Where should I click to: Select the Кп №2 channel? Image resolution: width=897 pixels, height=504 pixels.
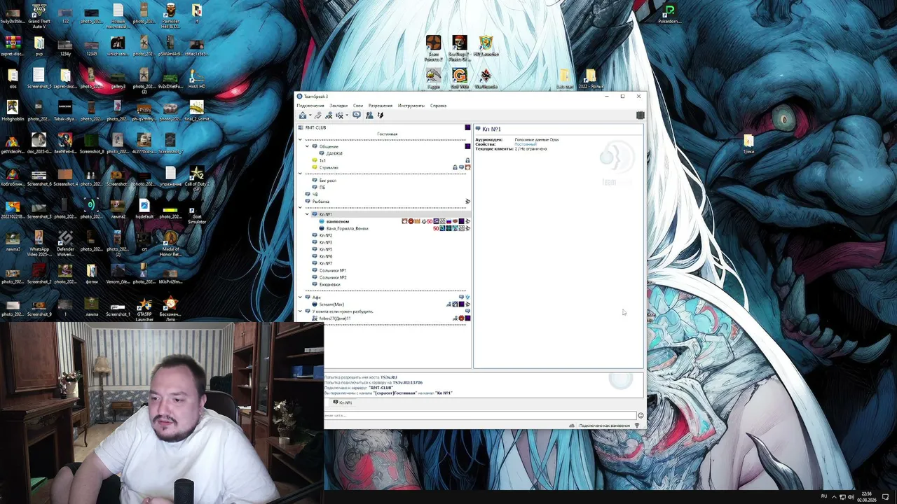coord(326,235)
